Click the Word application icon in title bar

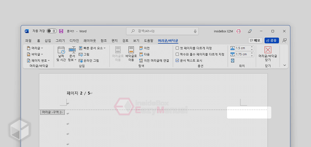(x=27, y=31)
